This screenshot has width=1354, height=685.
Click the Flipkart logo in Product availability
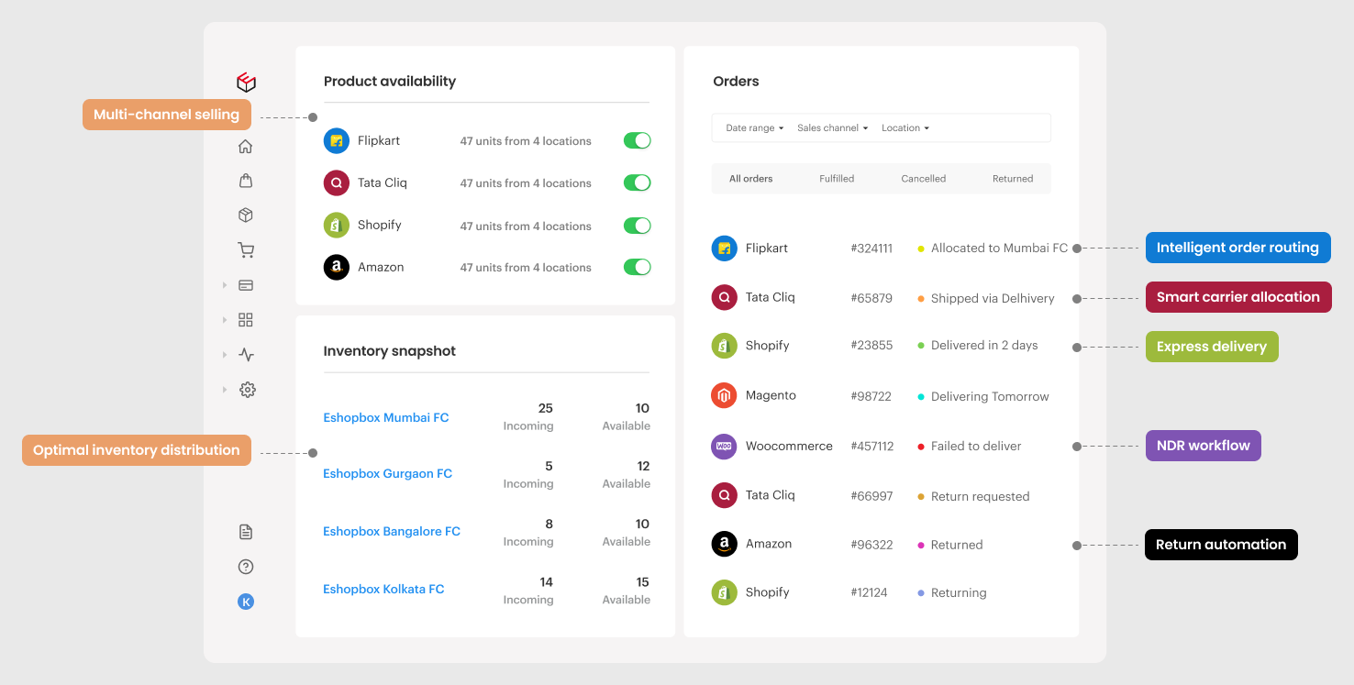[x=337, y=141]
